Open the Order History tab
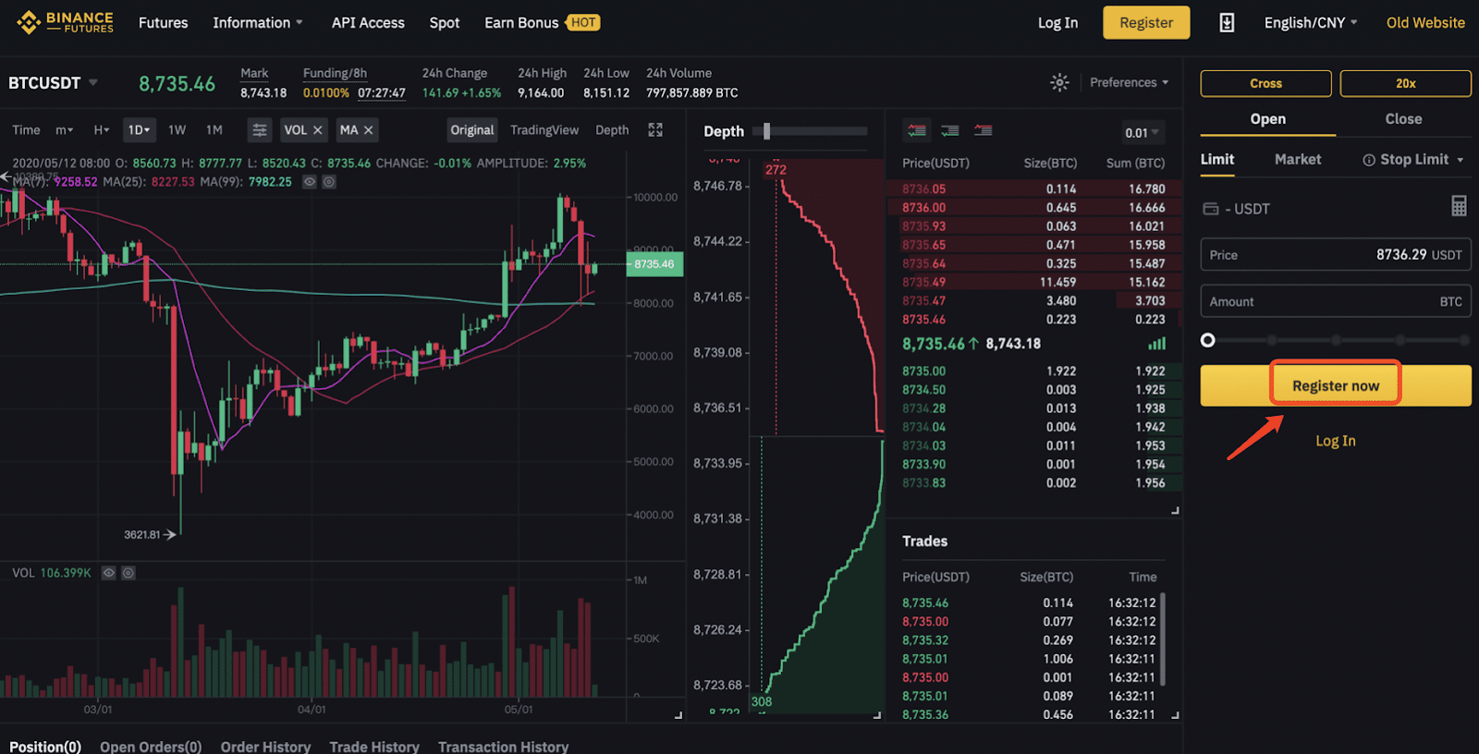Screen dimensions: 1479x754 265,746
